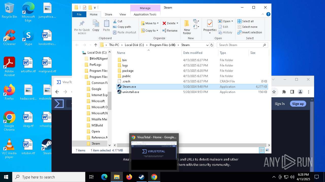Image resolution: width=325 pixels, height=182 pixels.
Task: Click History in Open group
Action: (x=225, y=32)
